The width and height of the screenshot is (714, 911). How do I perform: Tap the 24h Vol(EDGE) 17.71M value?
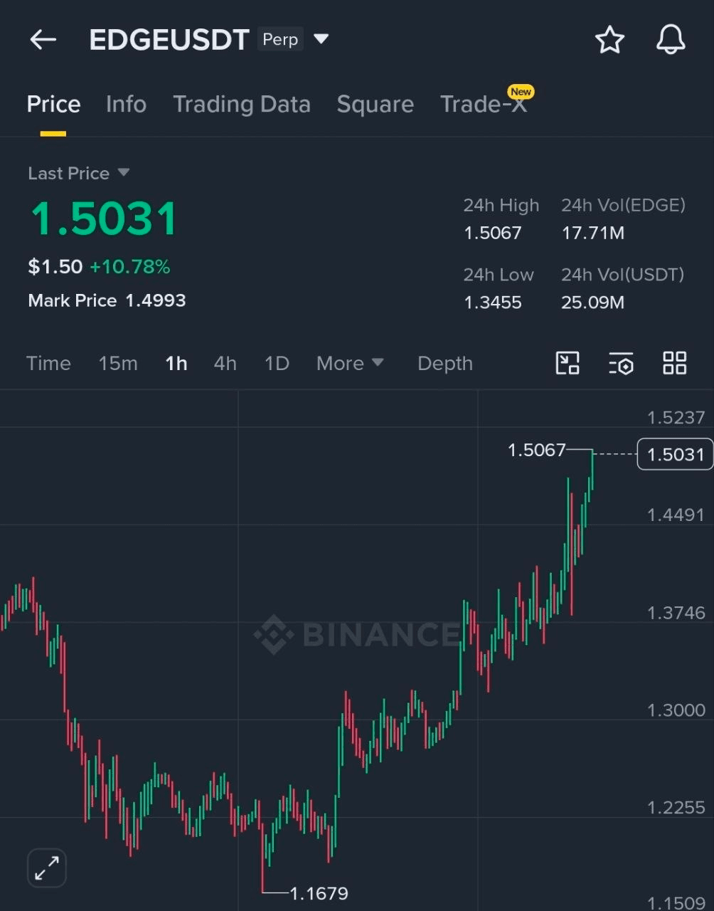[x=593, y=233]
